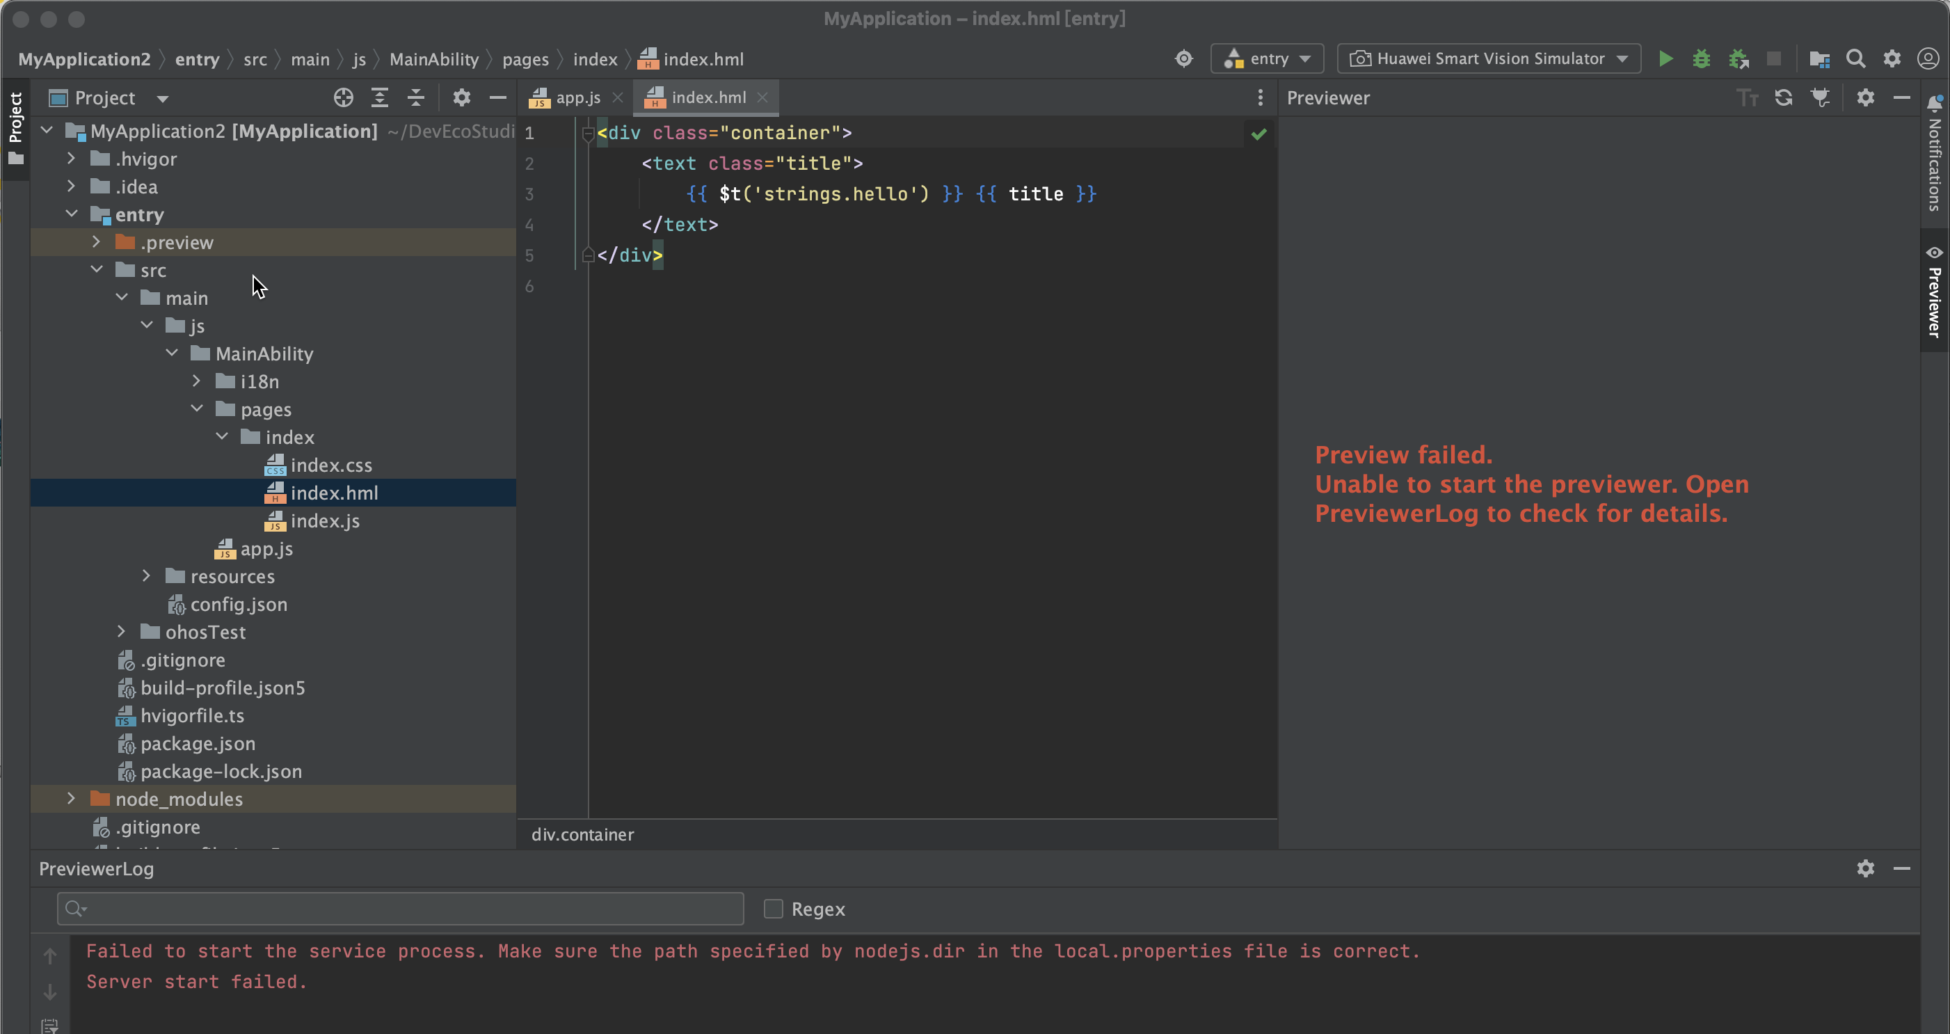This screenshot has height=1034, width=1950.
Task: Toggle the Previewer side tool window tab
Action: tap(1934, 292)
